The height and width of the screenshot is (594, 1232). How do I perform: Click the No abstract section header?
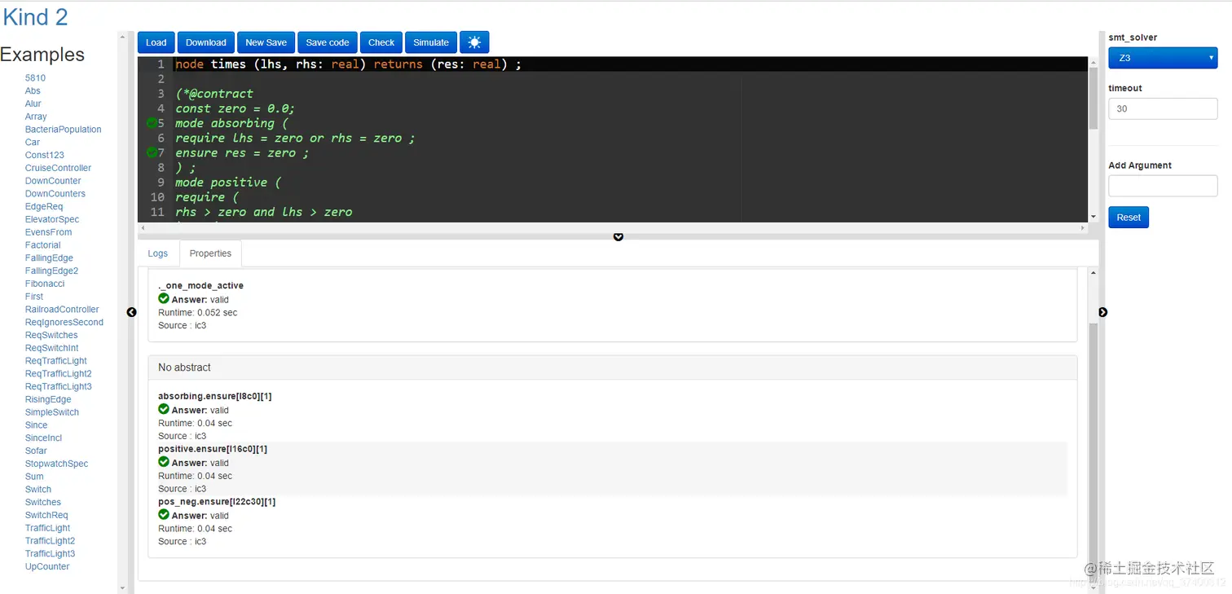pos(613,367)
